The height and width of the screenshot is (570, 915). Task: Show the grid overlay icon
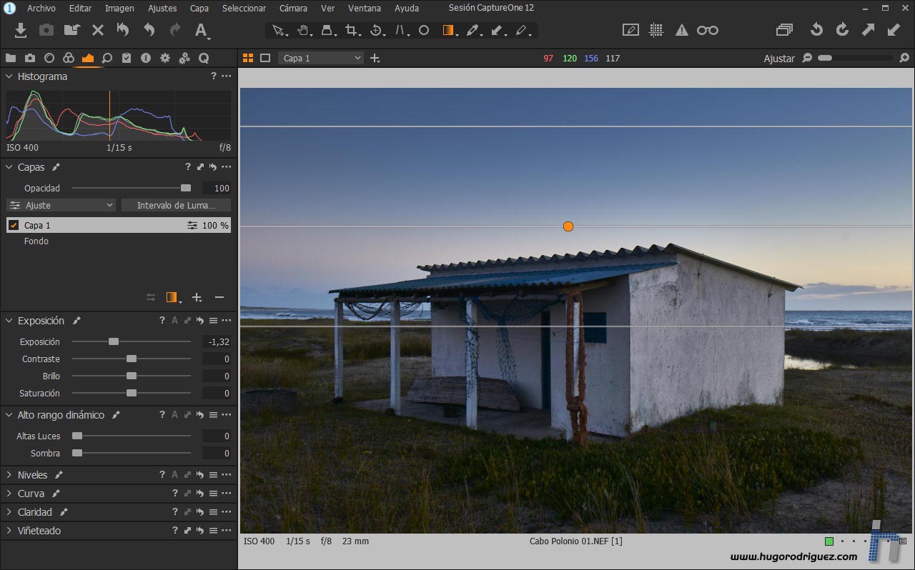656,30
